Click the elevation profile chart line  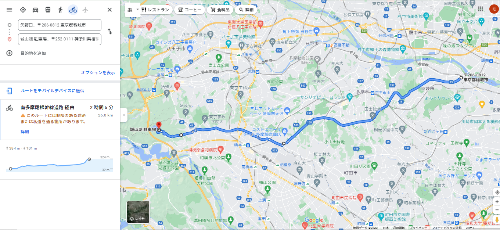[50, 165]
